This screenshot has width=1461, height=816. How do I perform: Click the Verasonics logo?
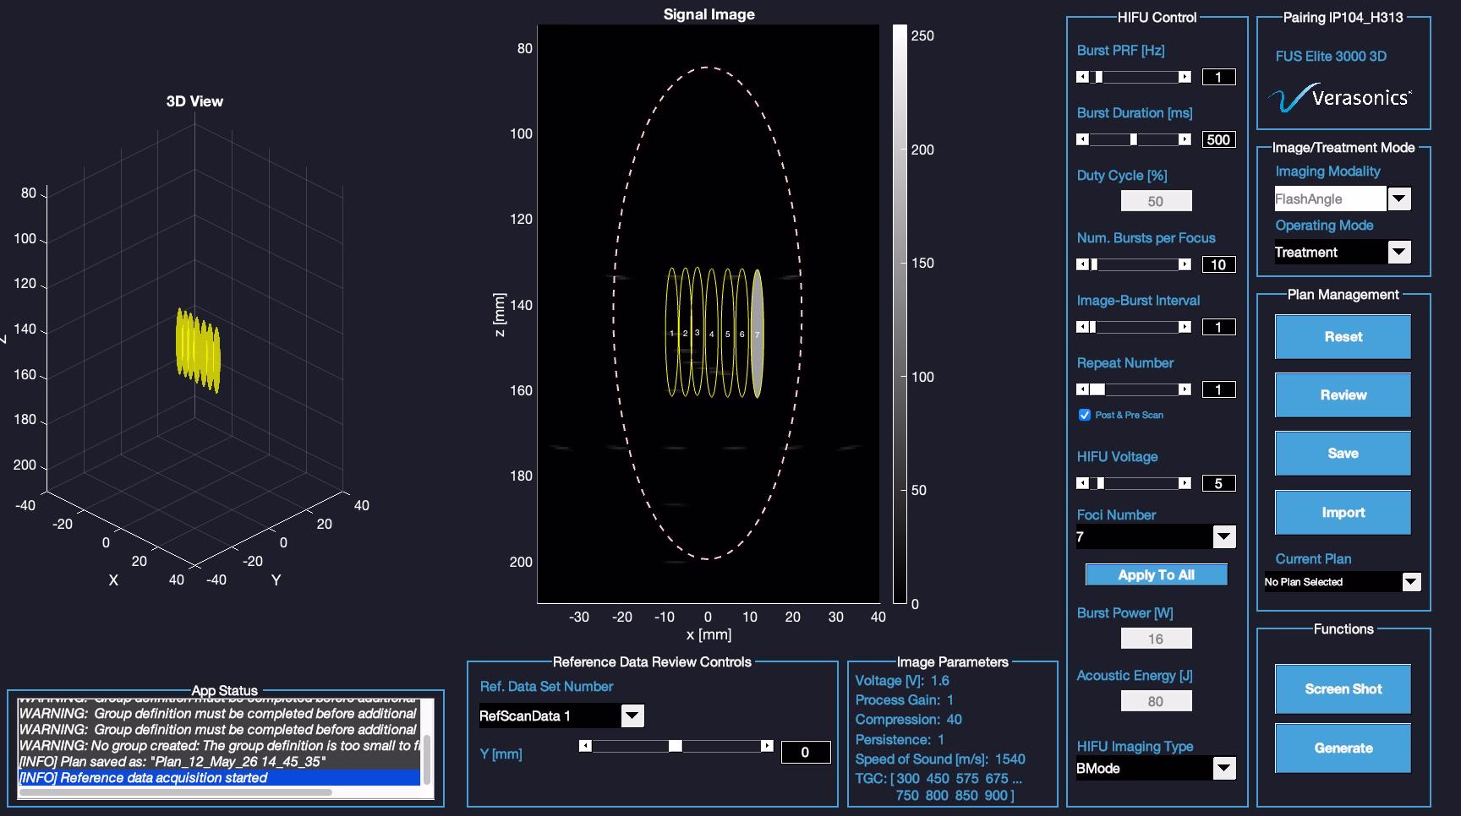click(x=1340, y=98)
